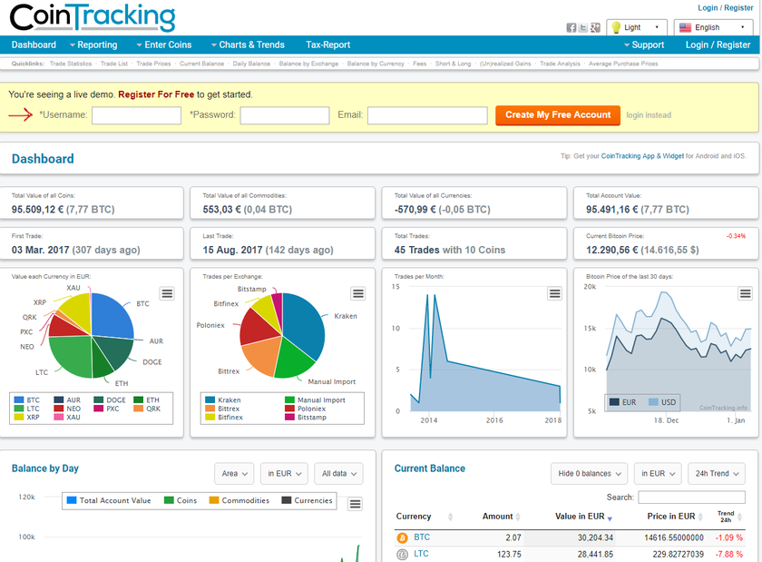Click the login instead link

649,115
